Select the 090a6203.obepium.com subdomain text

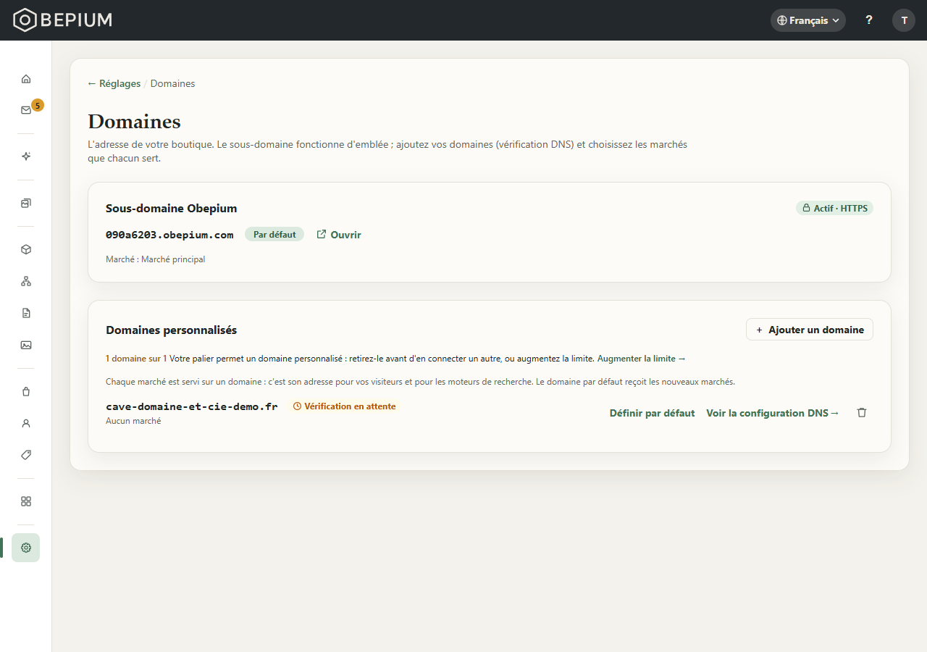tap(169, 235)
